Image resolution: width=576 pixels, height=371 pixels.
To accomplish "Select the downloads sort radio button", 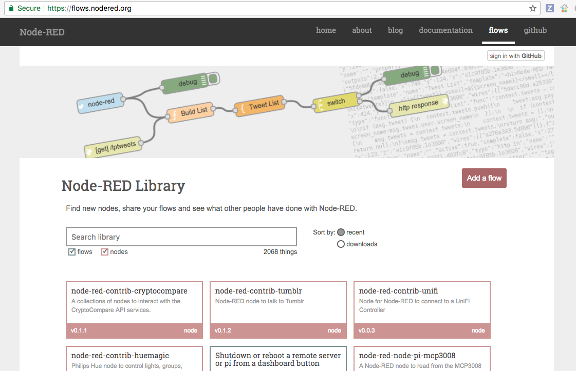I will coord(341,244).
